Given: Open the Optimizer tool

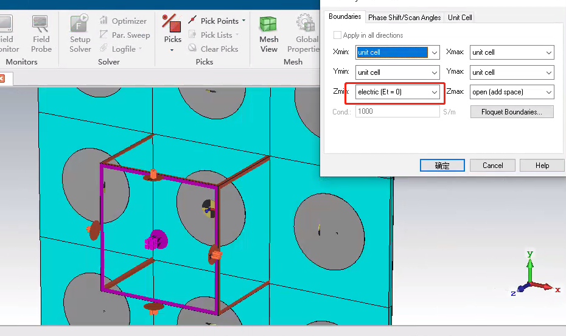Looking at the screenshot, I should (x=123, y=21).
